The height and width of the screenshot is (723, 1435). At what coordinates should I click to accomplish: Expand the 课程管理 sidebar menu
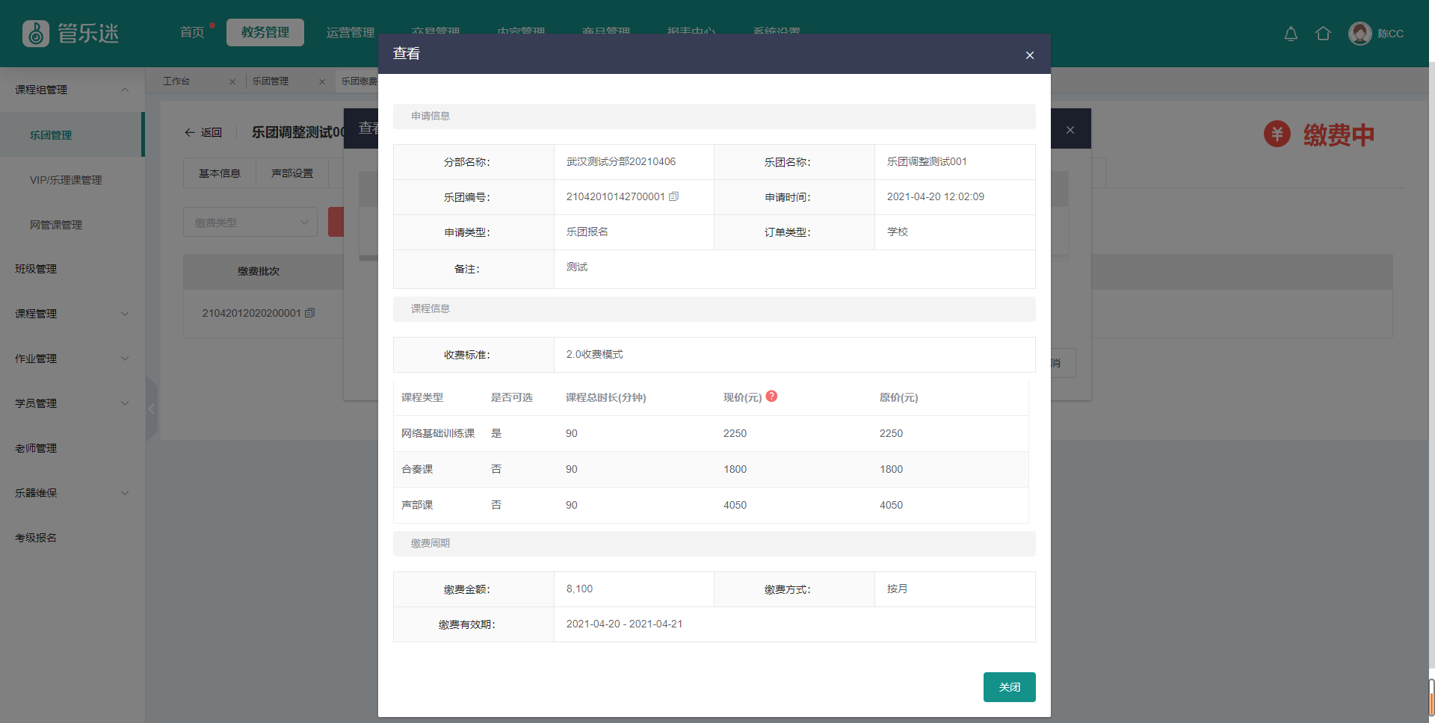pyautogui.click(x=125, y=314)
